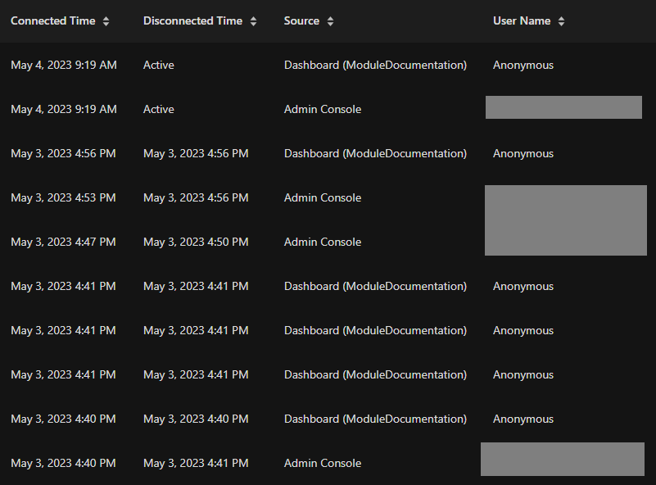The width and height of the screenshot is (656, 485).
Task: Click the Admin Console entry disconnected at 4:56 PM
Action: (x=322, y=197)
